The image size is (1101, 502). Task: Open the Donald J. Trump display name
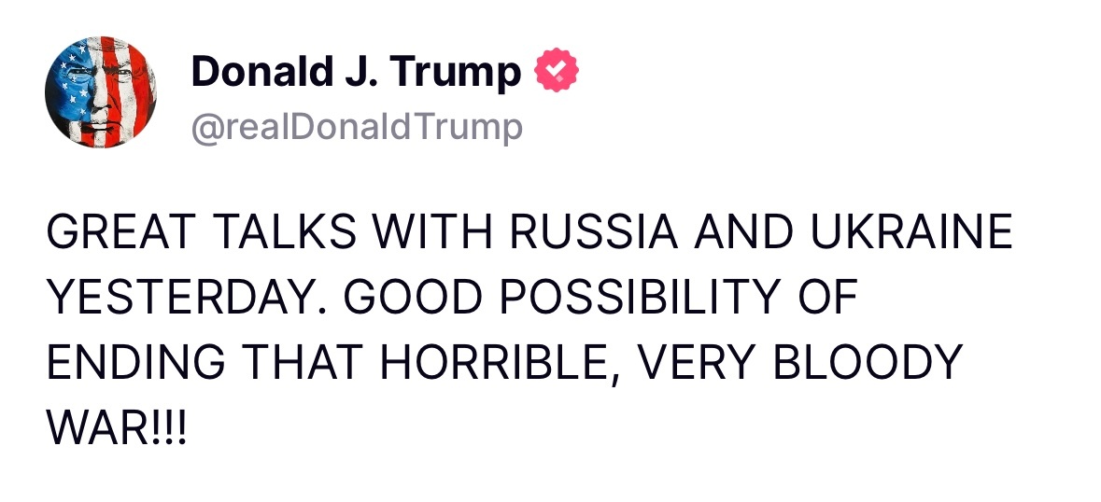(x=356, y=72)
